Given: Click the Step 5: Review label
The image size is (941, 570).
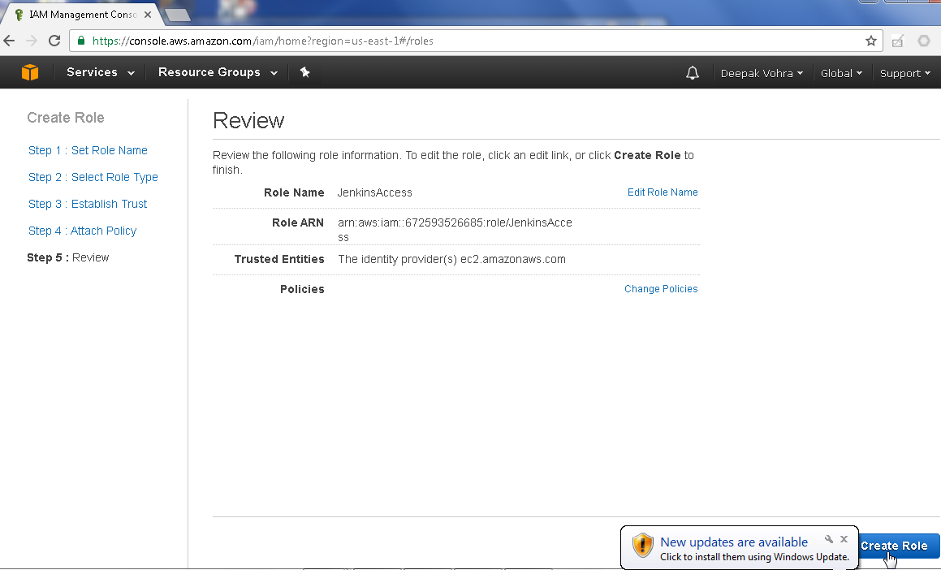Looking at the screenshot, I should [68, 257].
